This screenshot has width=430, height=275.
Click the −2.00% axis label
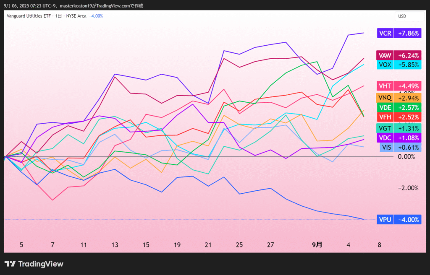[x=408, y=188]
